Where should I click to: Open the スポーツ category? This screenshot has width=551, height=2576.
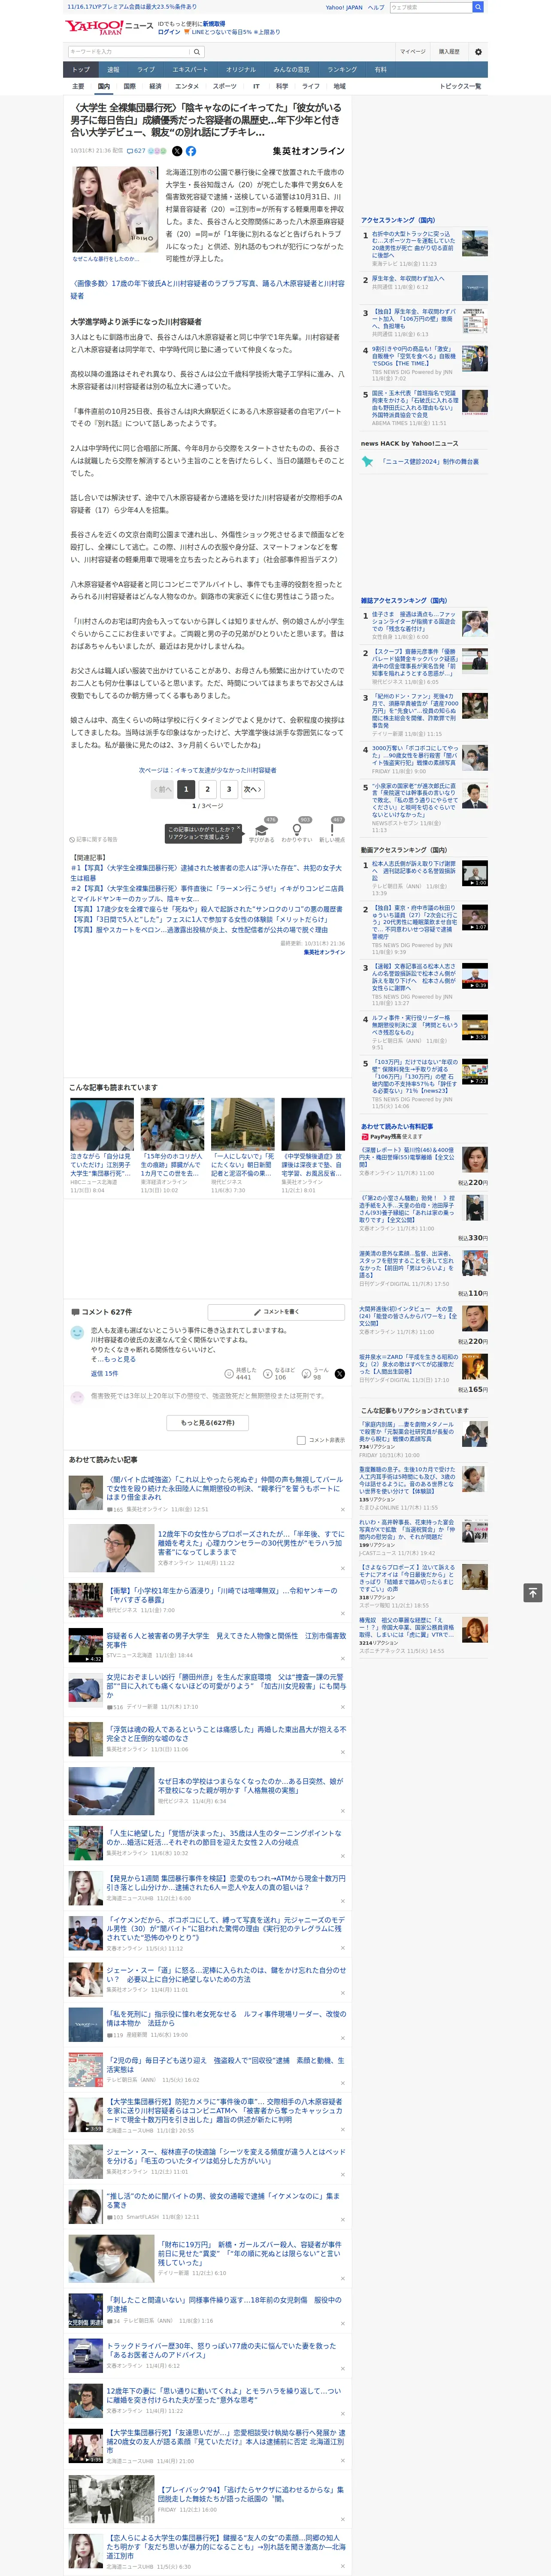coord(225,86)
